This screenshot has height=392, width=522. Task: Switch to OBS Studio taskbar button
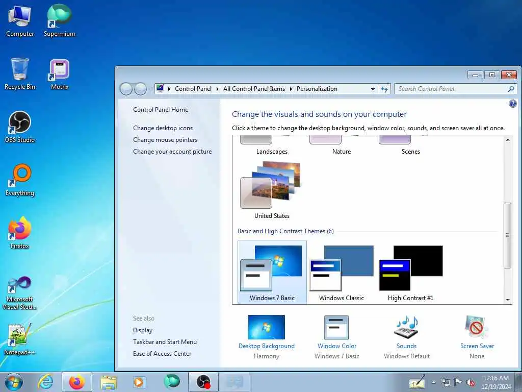(x=203, y=382)
